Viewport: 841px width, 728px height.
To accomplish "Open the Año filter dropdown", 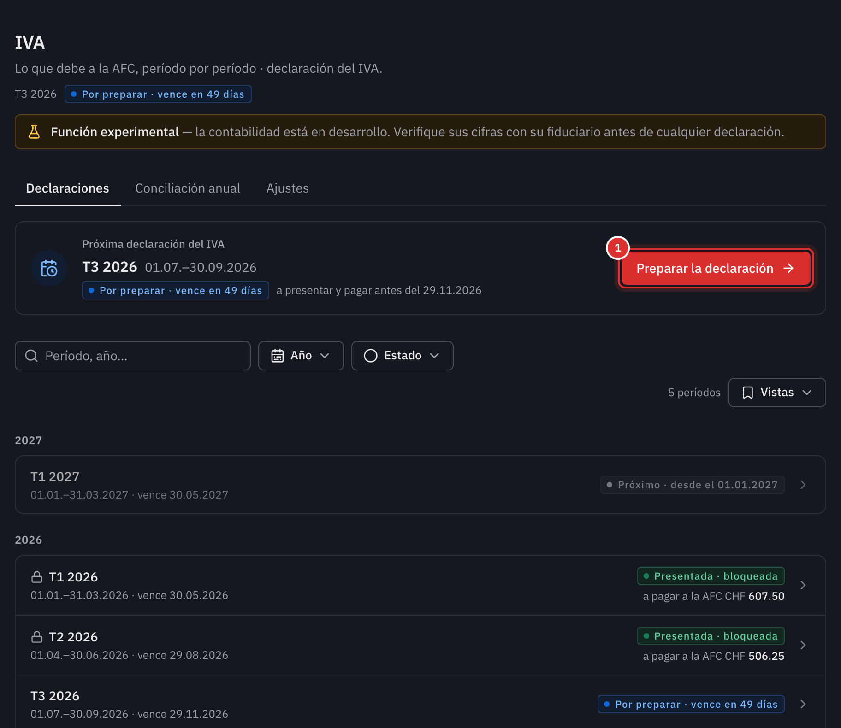I will tap(301, 356).
